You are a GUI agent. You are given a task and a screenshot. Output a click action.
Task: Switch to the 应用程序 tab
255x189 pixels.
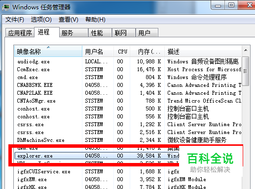click(20, 33)
